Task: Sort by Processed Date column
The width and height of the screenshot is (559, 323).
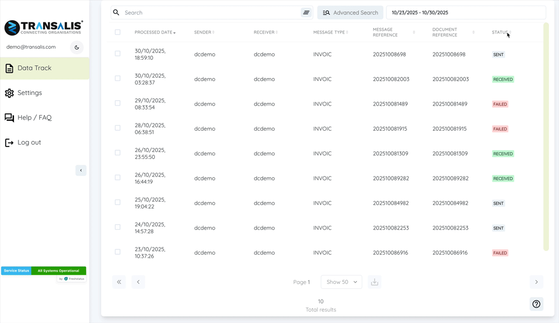Action: [155, 32]
